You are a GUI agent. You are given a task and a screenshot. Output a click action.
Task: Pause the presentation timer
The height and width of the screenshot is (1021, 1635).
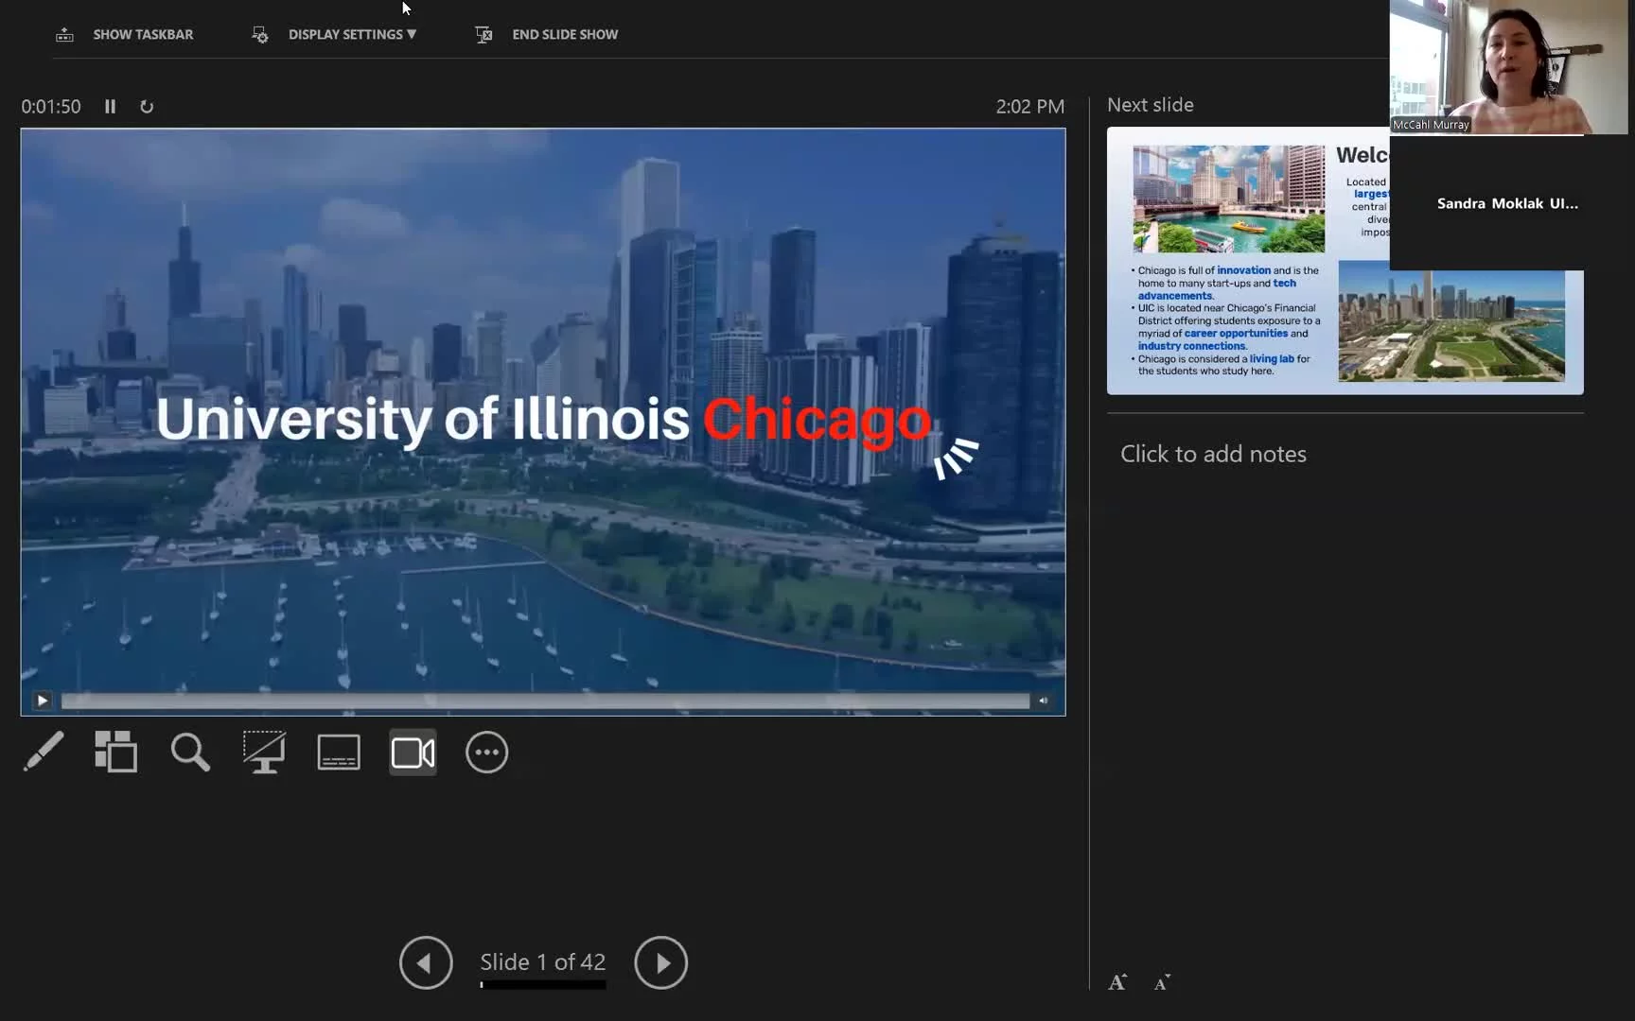tap(110, 107)
